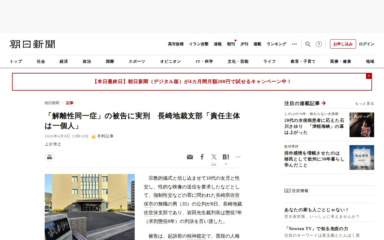The height and width of the screenshot is (240, 384).
Task: Open the 欧州季評 thumbnail
Action: click(x=362, y=157)
